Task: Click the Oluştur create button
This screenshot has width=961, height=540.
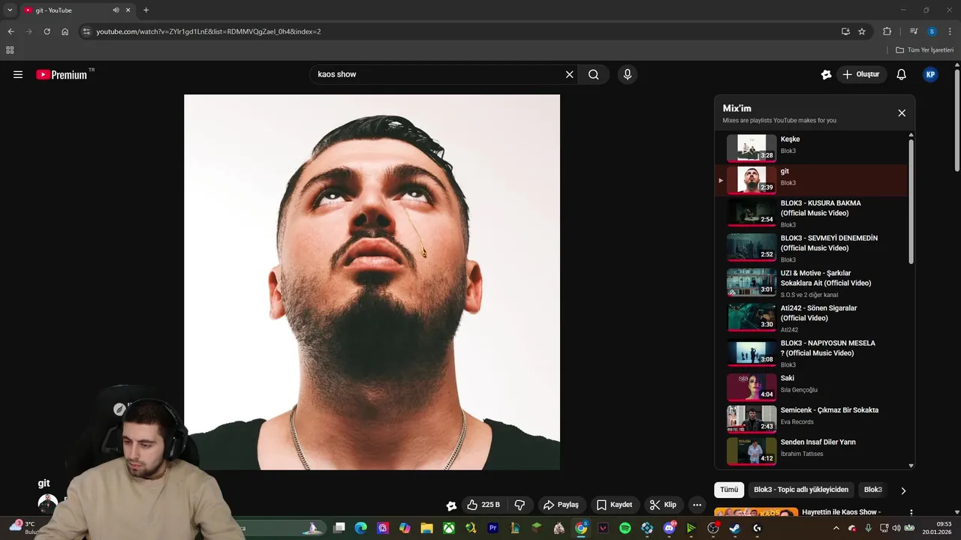Action: pos(861,74)
